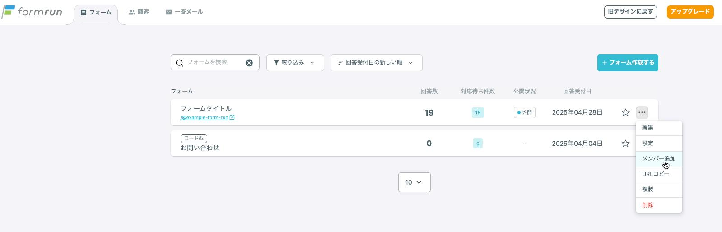Open external link icon beside example-form-run
722x232 pixels.
[x=232, y=117]
